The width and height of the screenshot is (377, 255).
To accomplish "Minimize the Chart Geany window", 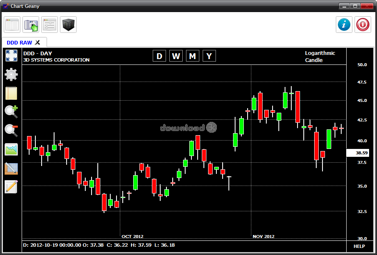I will [x=344, y=6].
